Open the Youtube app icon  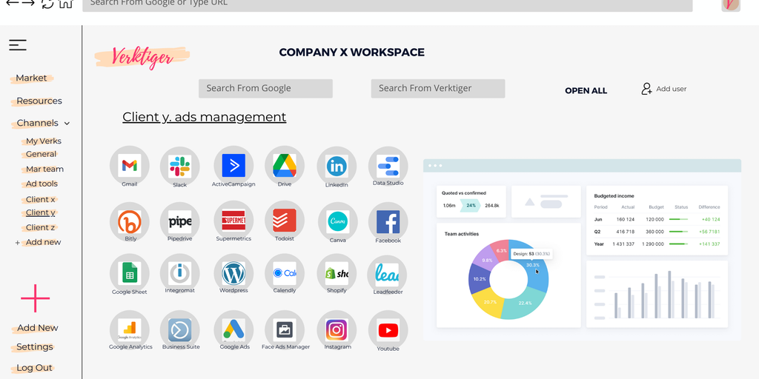click(388, 331)
